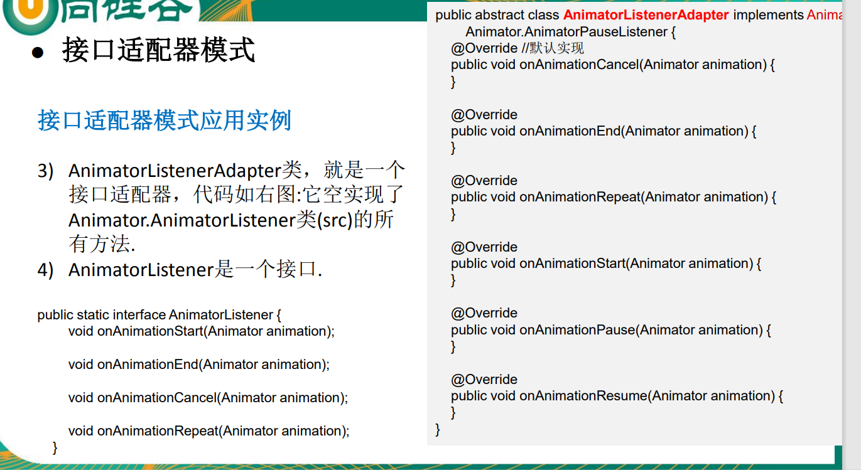
Task: Click the @Override above public void onAnimationRepeat
Action: (484, 181)
